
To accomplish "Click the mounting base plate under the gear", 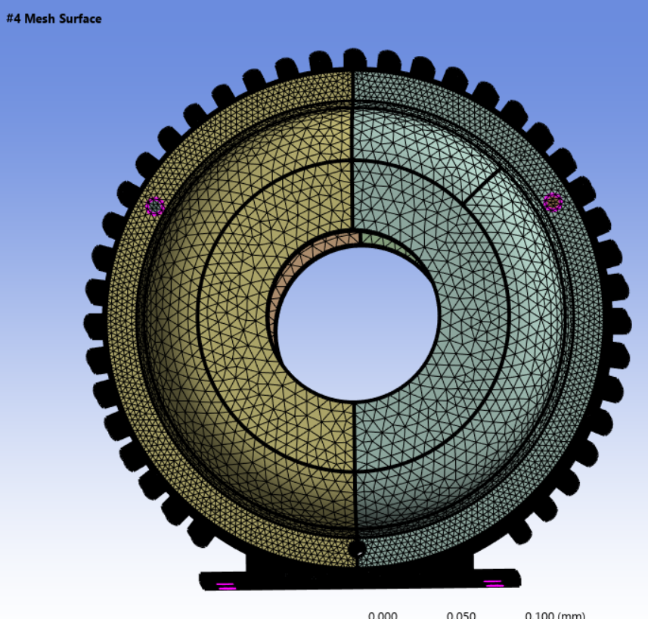I will pyautogui.click(x=355, y=579).
